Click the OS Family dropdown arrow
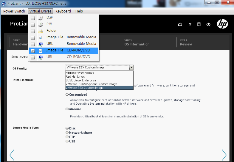Image resolution: width=234 pixels, height=162 pixels. pyautogui.click(x=131, y=67)
